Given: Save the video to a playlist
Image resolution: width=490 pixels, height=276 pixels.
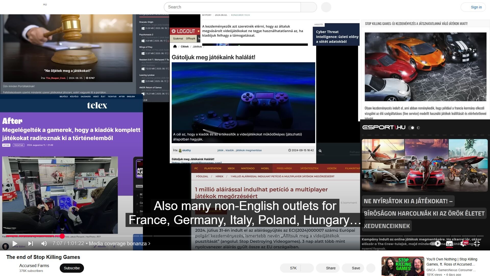Looking at the screenshot, I should pos(353,268).
